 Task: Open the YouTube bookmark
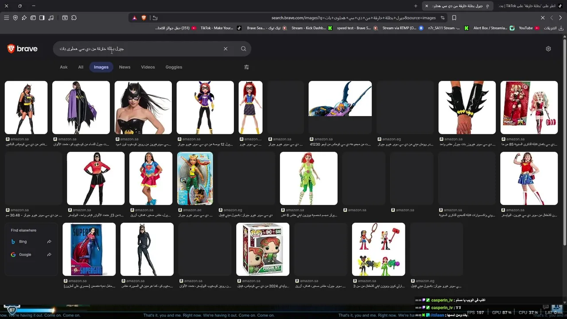click(528, 28)
